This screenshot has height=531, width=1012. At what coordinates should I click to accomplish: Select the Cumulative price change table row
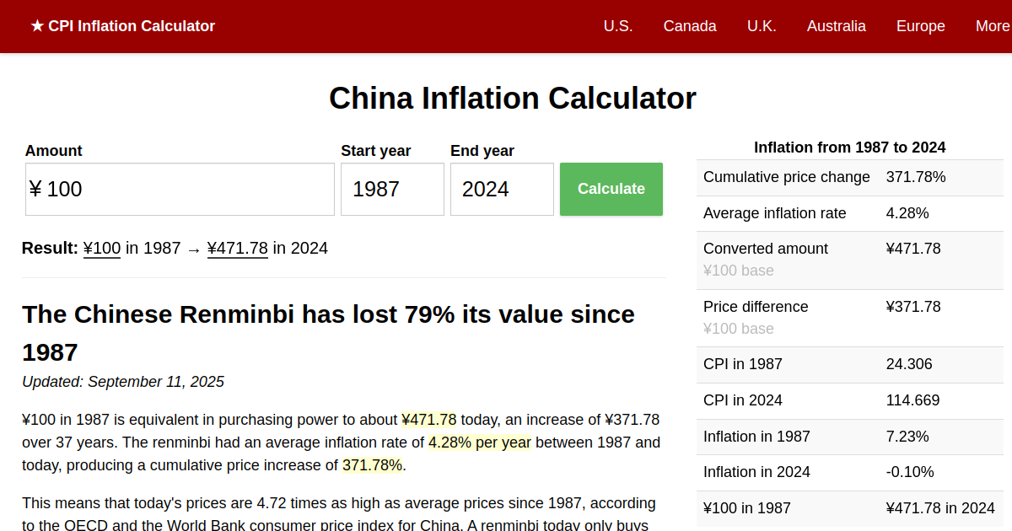849,177
